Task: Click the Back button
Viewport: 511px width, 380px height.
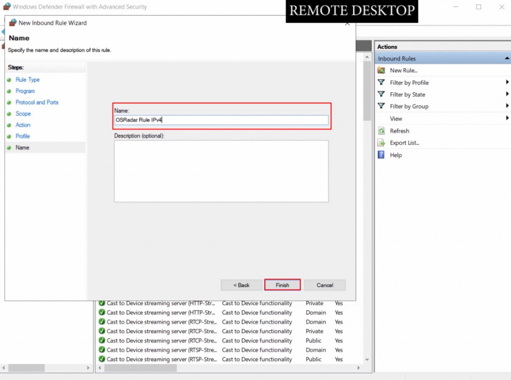Action: (242, 285)
